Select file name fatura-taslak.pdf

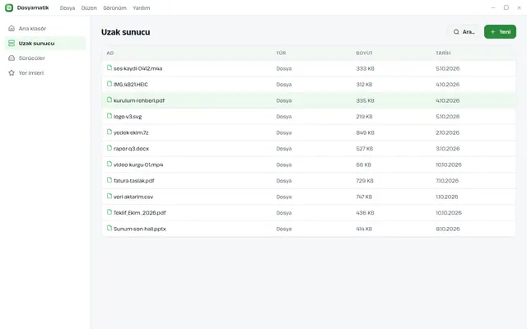tap(133, 181)
